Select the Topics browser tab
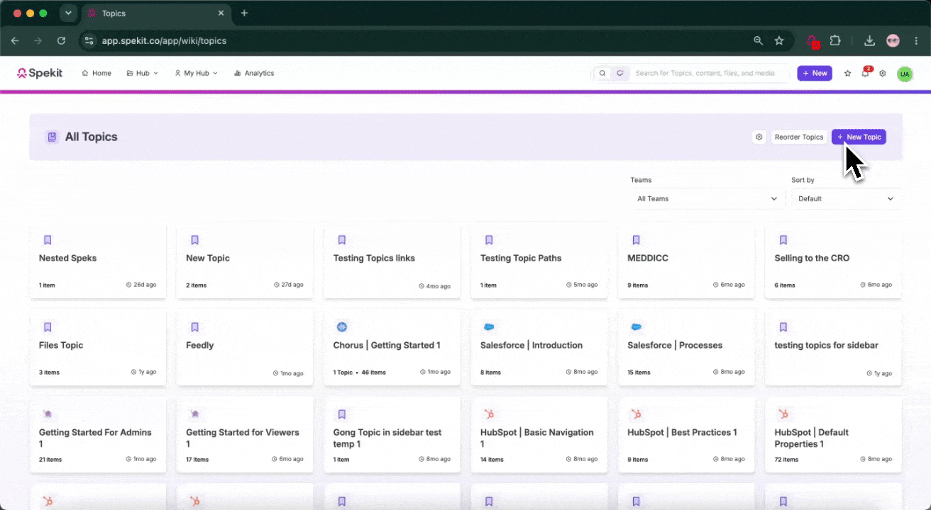Screen dimensions: 931x510 pos(156,13)
